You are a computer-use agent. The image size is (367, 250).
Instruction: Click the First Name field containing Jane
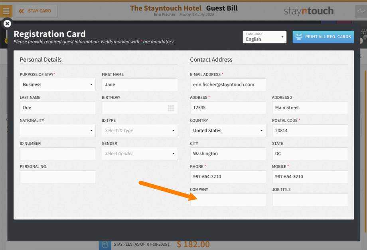tap(140, 84)
